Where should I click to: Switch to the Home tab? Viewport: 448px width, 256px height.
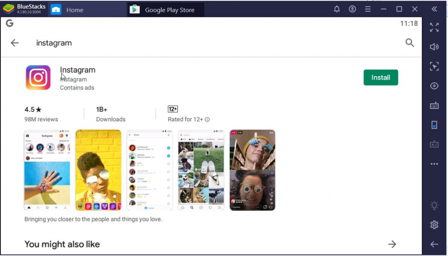[87, 10]
